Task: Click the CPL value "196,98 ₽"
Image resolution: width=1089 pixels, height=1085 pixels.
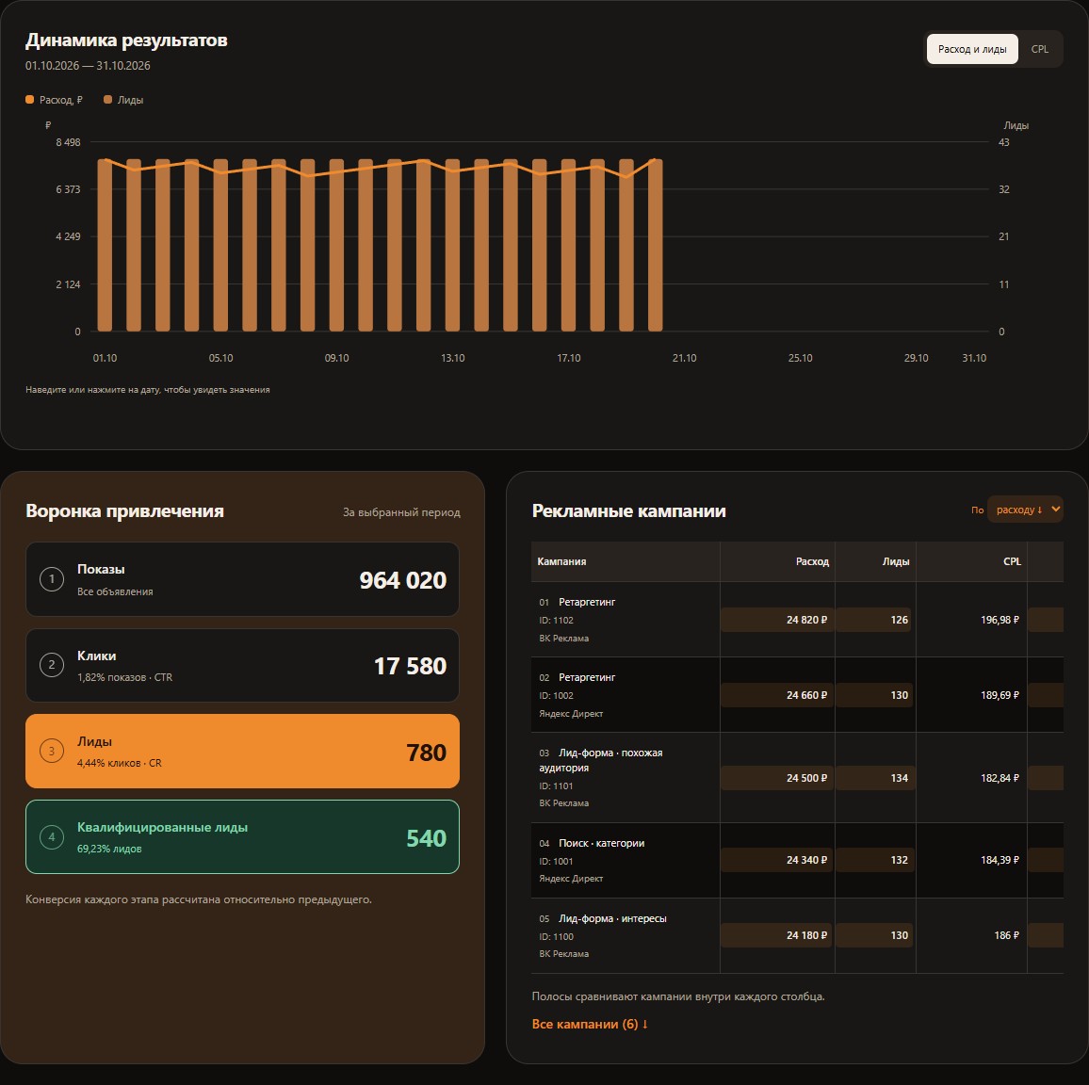Action: 1000,620
